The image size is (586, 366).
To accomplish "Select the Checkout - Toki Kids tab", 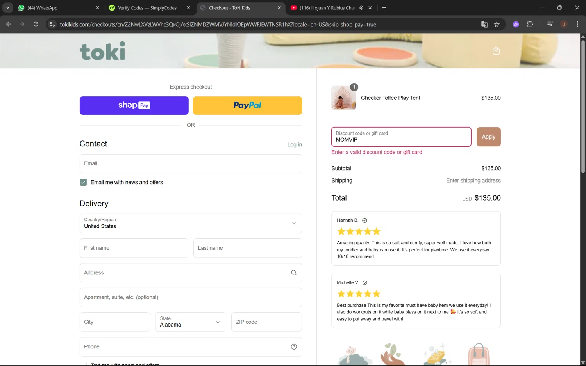I will 240,8.
